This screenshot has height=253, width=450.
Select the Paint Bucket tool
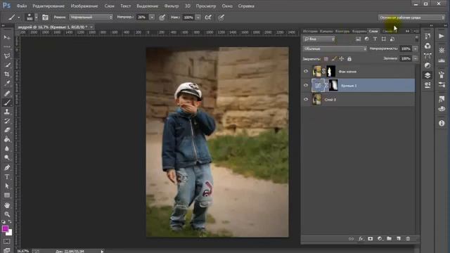click(x=7, y=139)
